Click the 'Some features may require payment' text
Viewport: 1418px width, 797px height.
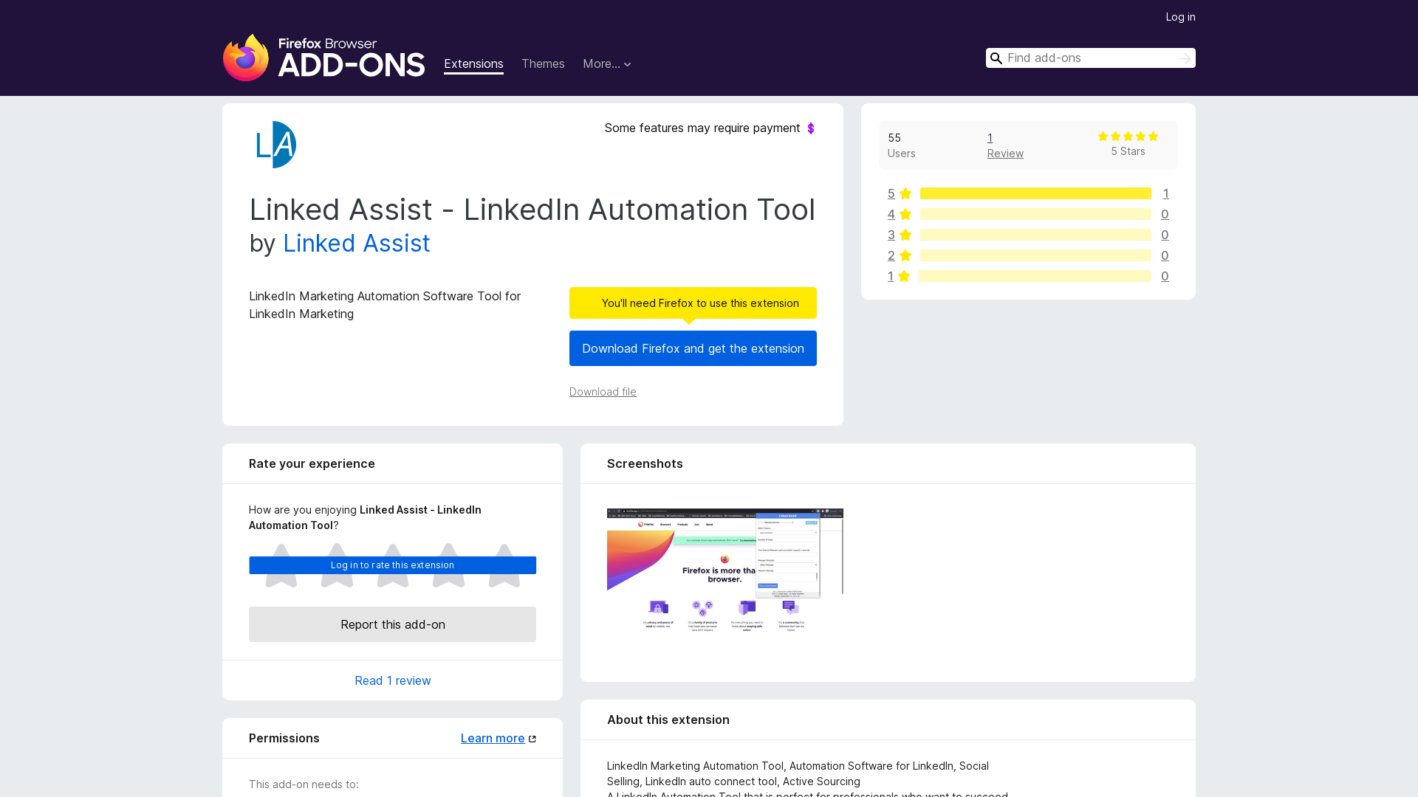coord(702,128)
